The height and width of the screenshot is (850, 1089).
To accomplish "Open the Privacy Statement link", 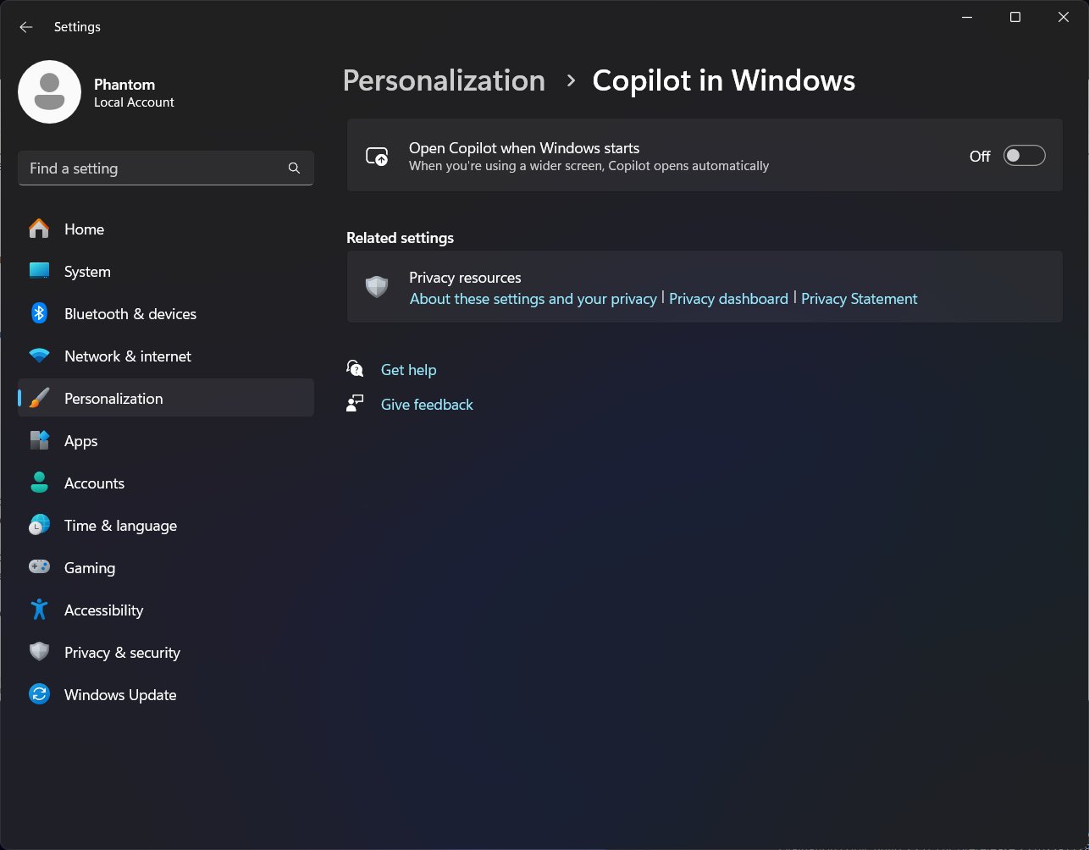I will click(859, 298).
